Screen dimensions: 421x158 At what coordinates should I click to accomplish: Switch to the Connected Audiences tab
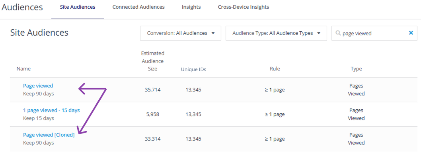click(x=138, y=7)
